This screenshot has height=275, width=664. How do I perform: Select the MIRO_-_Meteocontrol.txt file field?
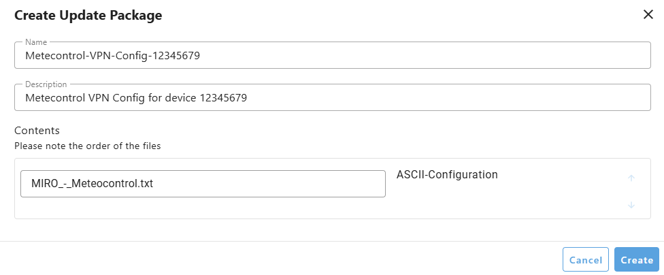tap(203, 184)
